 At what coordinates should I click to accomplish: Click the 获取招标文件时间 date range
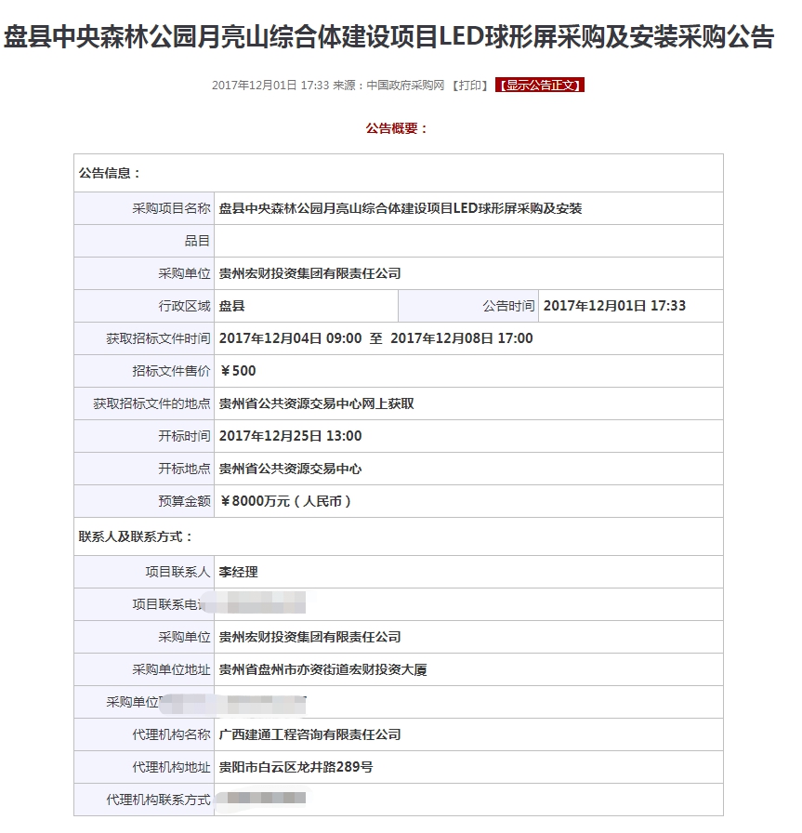tap(376, 338)
